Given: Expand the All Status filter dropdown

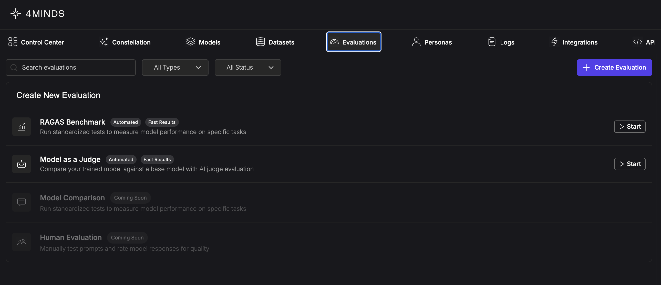Looking at the screenshot, I should (x=247, y=68).
